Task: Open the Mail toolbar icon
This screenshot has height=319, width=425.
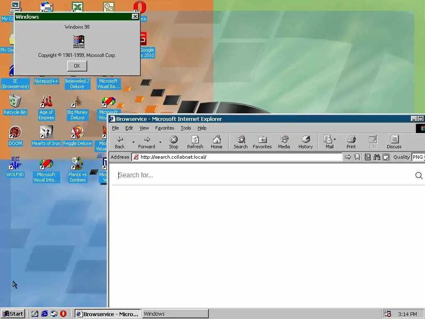Action: point(328,142)
